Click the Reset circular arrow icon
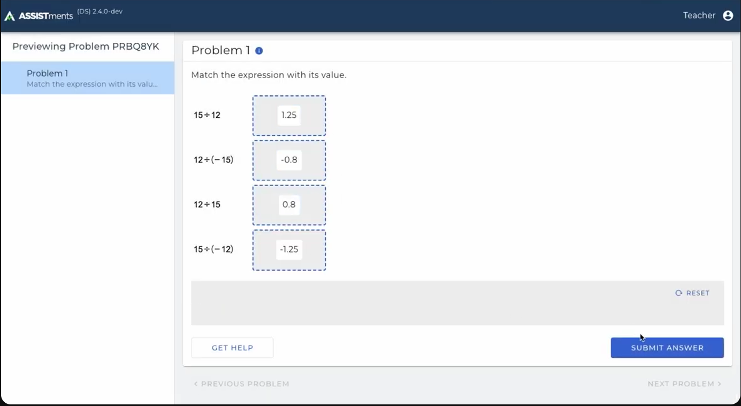This screenshot has width=741, height=406. 679,293
